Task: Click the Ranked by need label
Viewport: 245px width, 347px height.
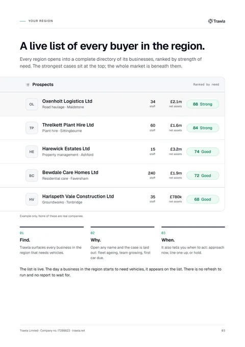Action: point(206,84)
